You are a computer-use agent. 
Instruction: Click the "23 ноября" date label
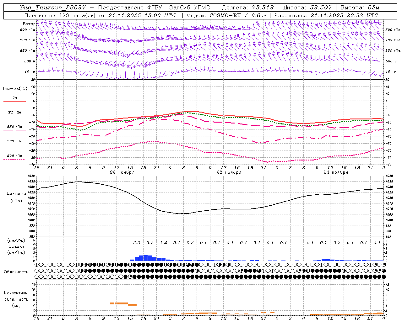click(229, 172)
